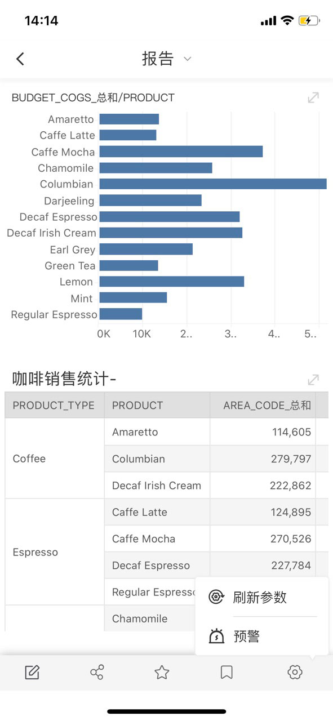Expand the BUDGET_COGS chart to fullscreen
This screenshot has height=721, width=333.
click(313, 97)
